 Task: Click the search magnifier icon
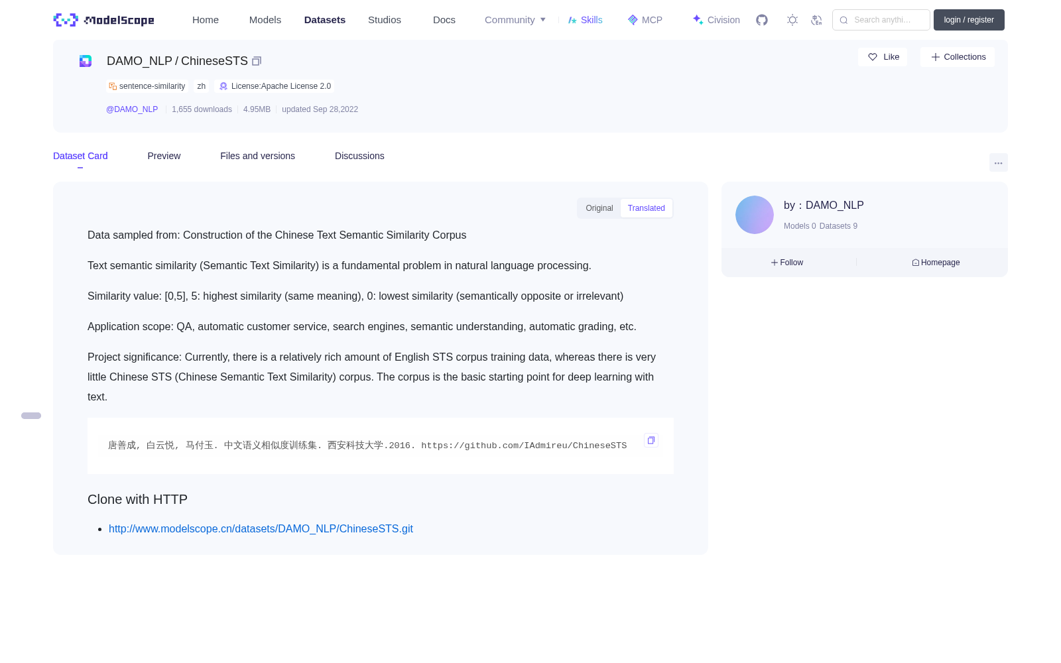(x=843, y=20)
